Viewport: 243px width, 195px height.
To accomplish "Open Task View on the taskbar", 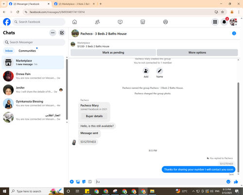I will 78,191.
